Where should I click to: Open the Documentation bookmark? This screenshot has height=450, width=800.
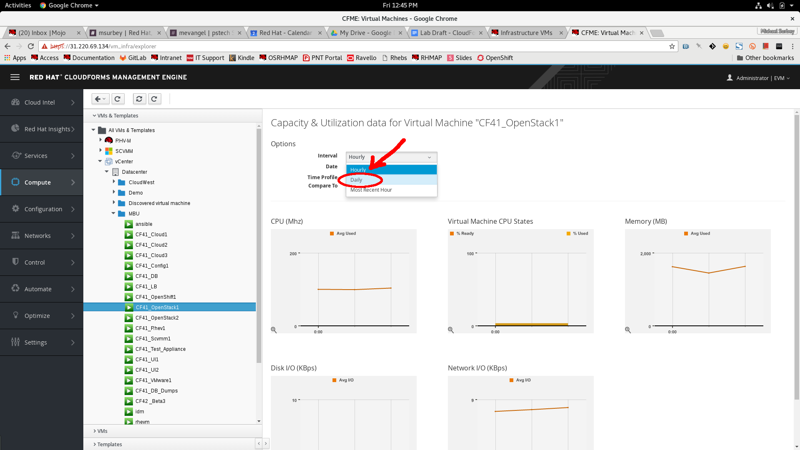coord(89,58)
